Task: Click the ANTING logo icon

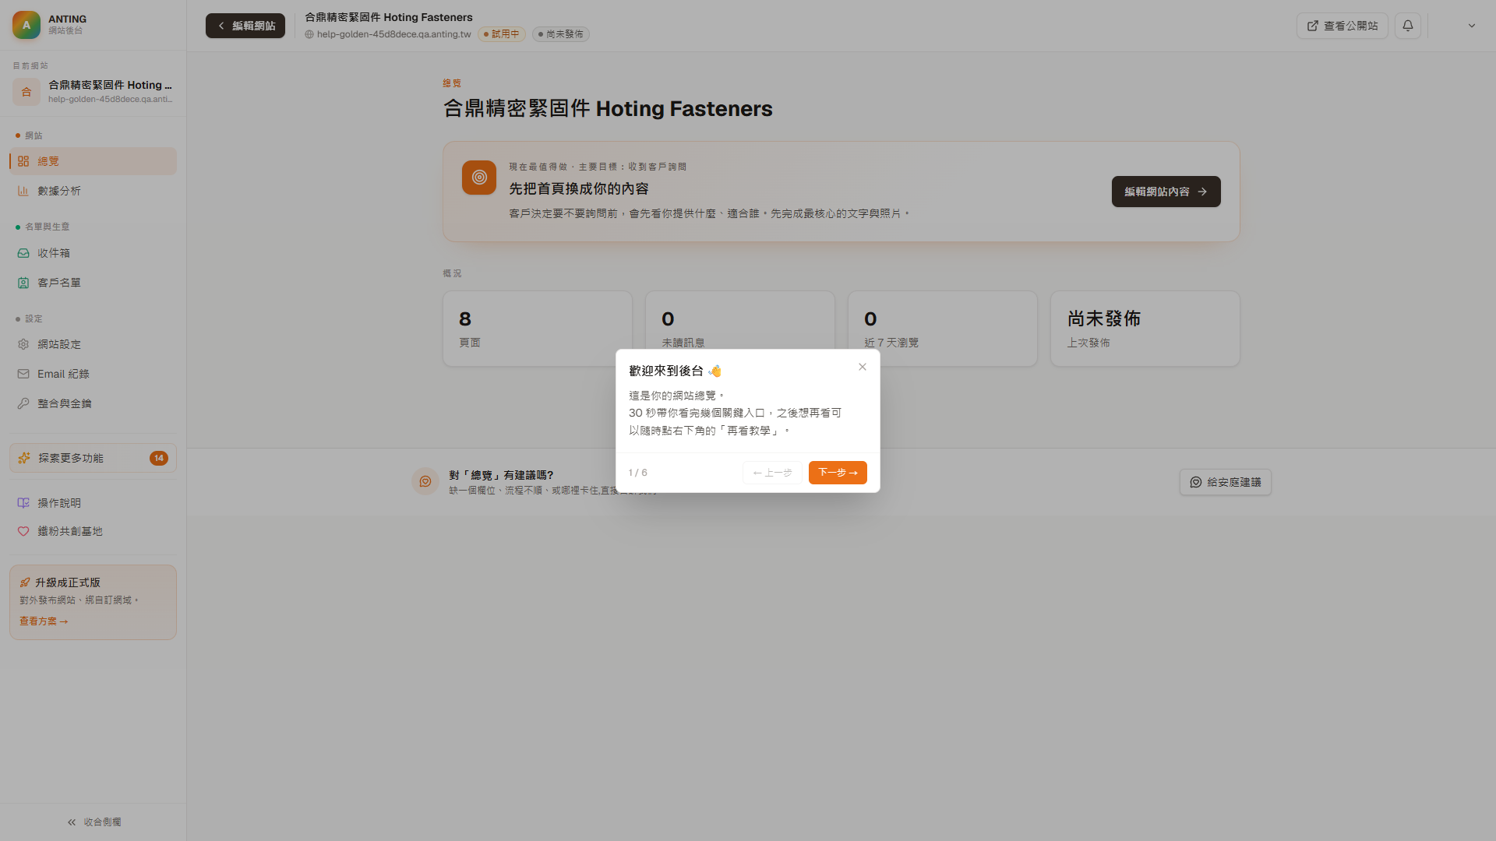Action: point(26,25)
